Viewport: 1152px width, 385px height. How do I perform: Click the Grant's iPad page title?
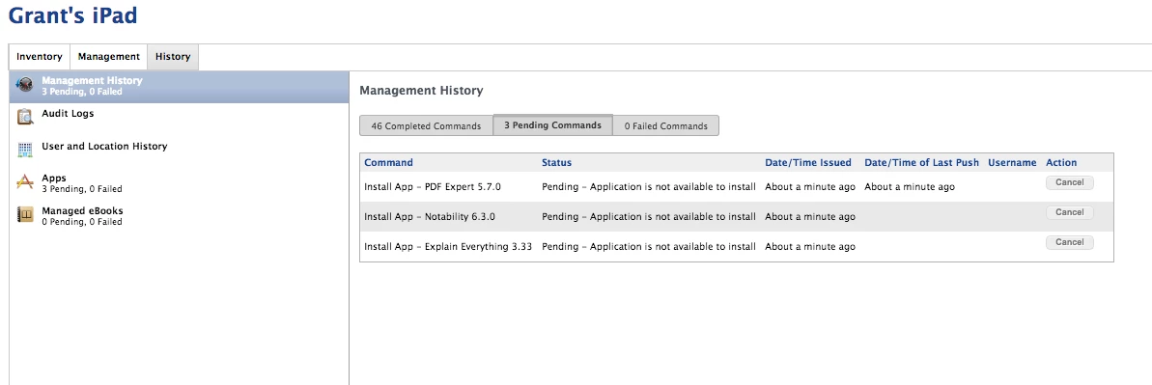pyautogui.click(x=72, y=15)
